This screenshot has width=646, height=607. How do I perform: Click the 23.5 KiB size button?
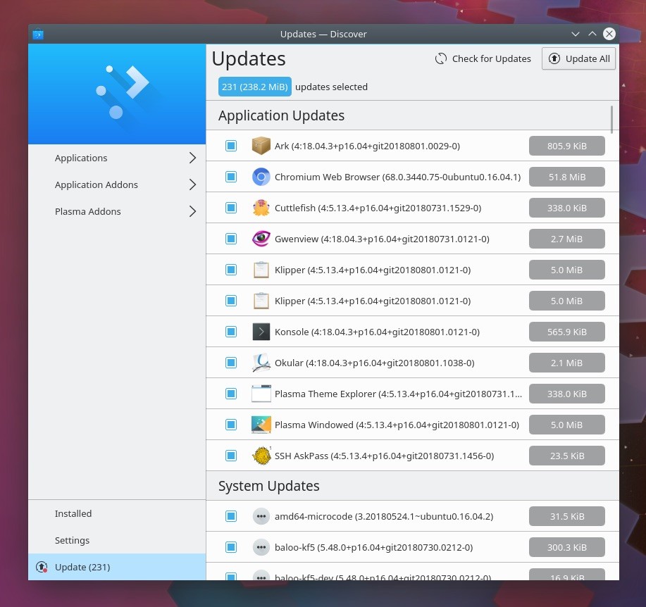(x=566, y=456)
